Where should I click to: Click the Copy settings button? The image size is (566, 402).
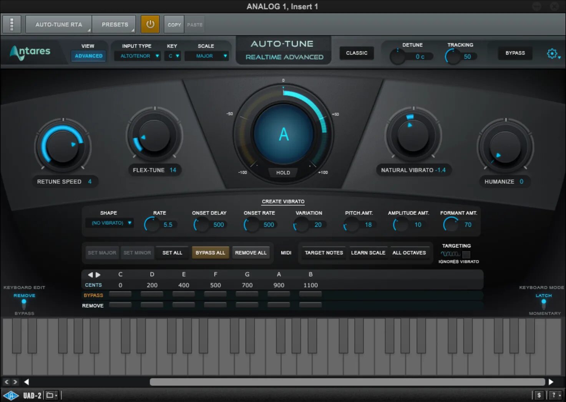174,24
